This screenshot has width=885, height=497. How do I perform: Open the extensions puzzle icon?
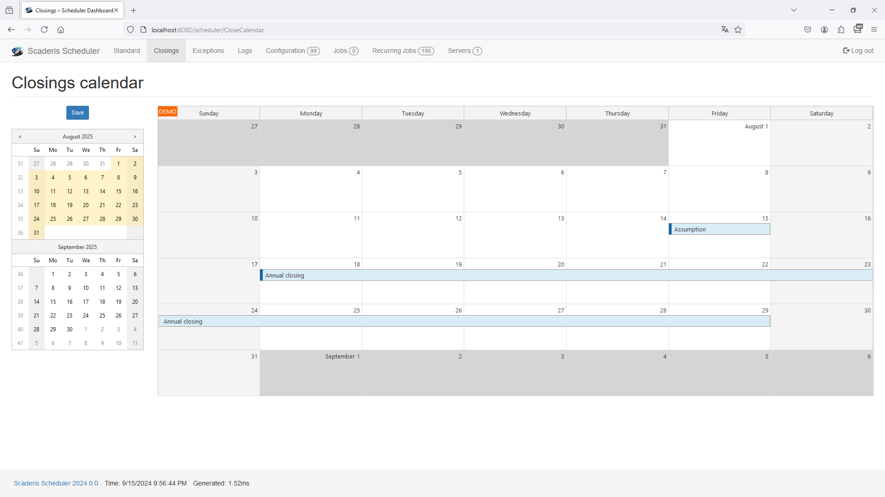[x=841, y=30]
